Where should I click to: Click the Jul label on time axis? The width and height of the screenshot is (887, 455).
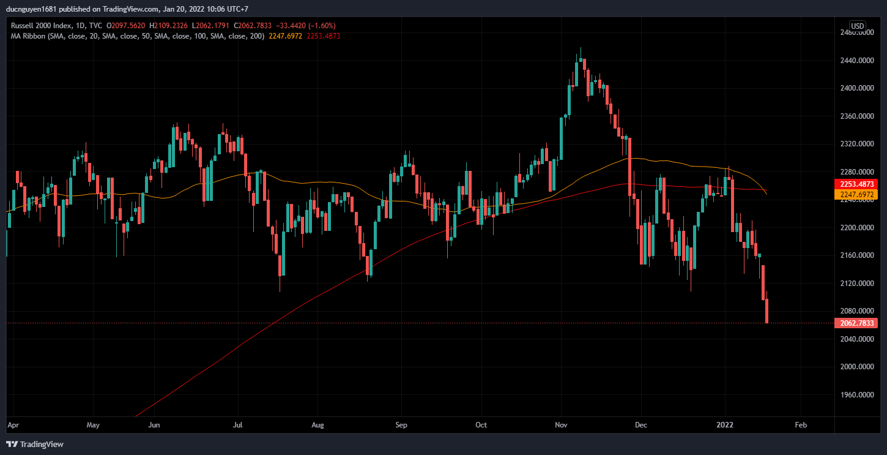tap(238, 424)
